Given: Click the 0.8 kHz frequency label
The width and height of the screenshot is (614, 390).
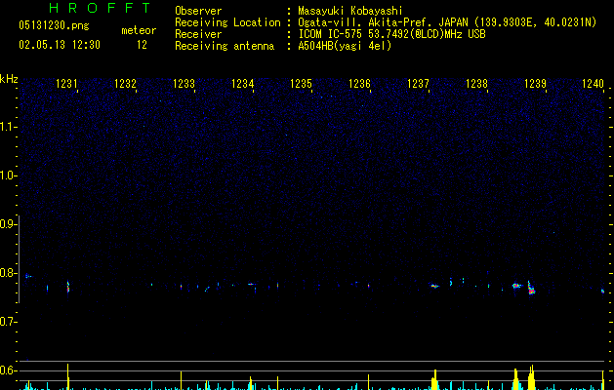Looking at the screenshot, I should 7,273.
